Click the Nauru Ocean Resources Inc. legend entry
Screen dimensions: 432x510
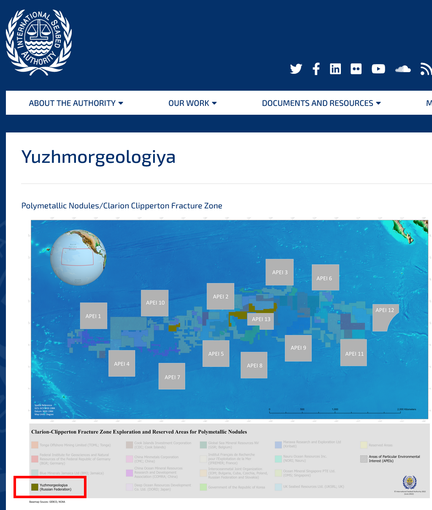point(301,459)
